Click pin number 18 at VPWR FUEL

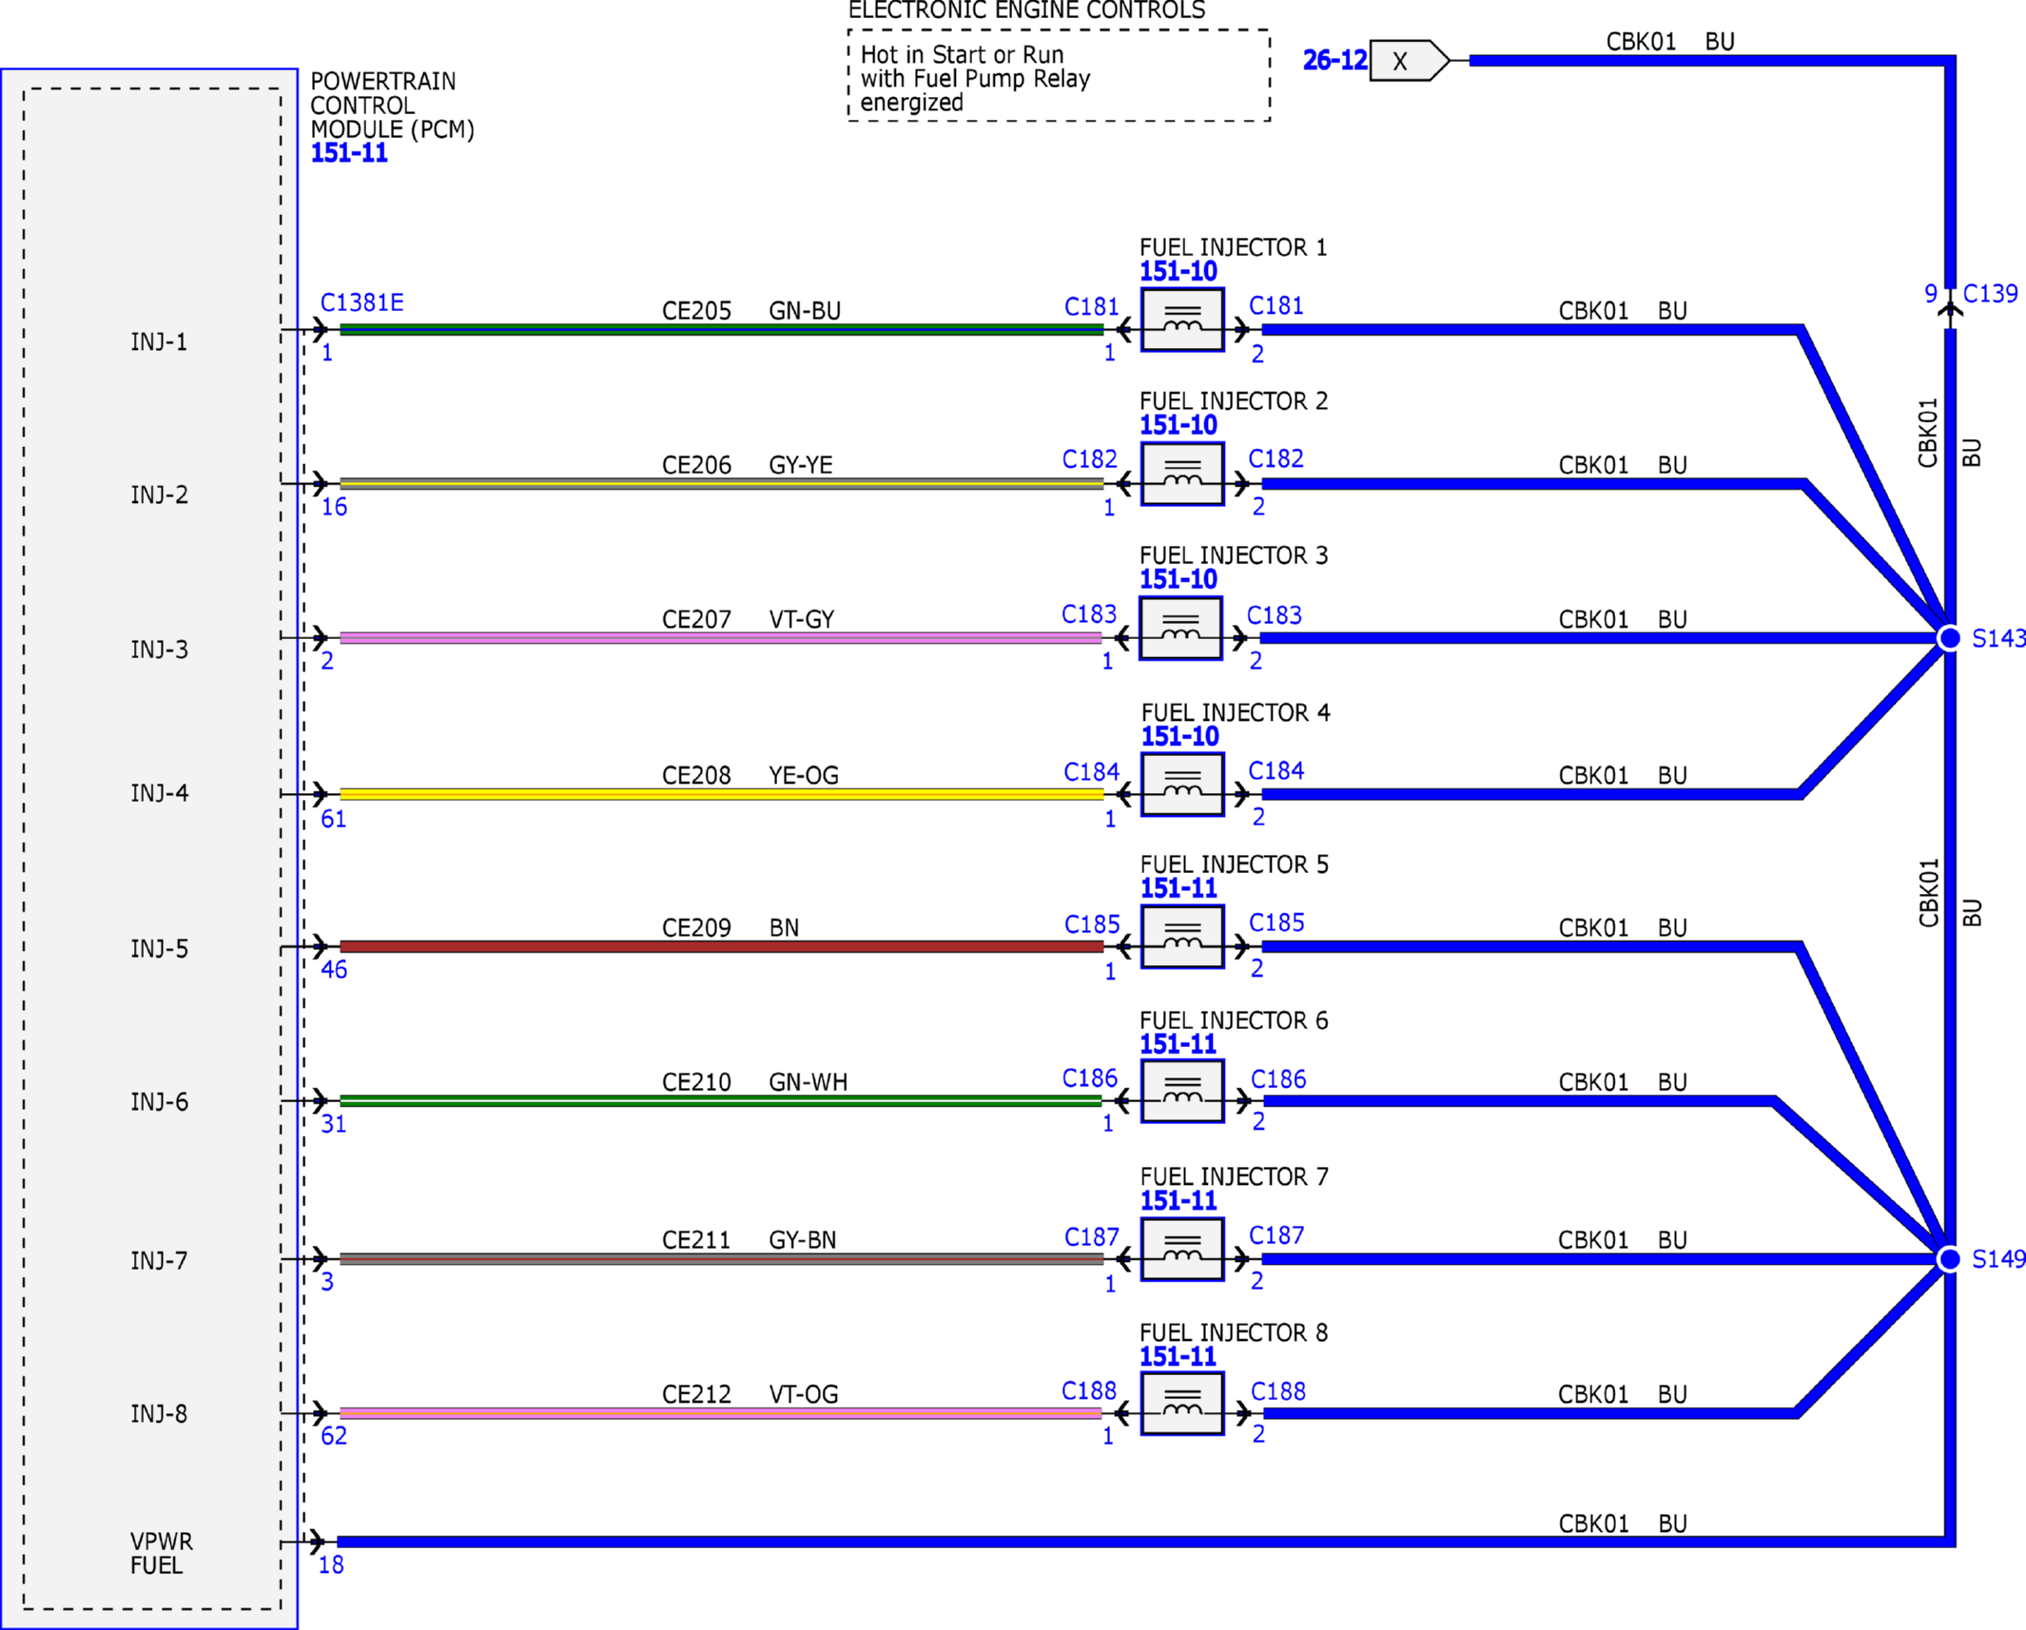pos(331,1564)
